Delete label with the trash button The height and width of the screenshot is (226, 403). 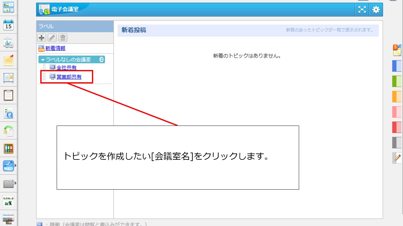point(63,38)
